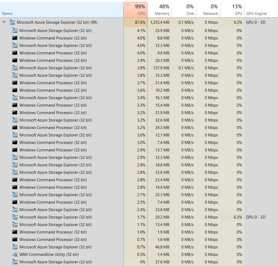Click the Azure Storage Explorer icon in the 137.9 MB row
The image size is (278, 266).
(x=15, y=68)
